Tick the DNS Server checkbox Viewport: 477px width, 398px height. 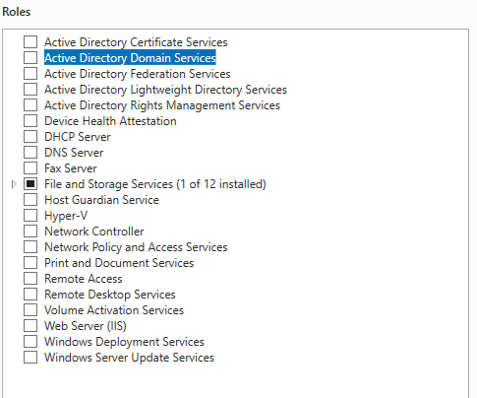pyautogui.click(x=30, y=153)
